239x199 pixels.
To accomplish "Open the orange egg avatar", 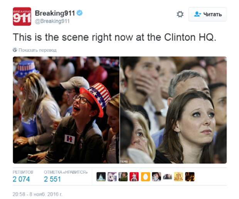I will (145, 177).
